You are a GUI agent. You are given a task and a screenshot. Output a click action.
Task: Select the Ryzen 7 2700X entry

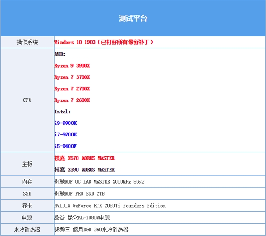72,88
